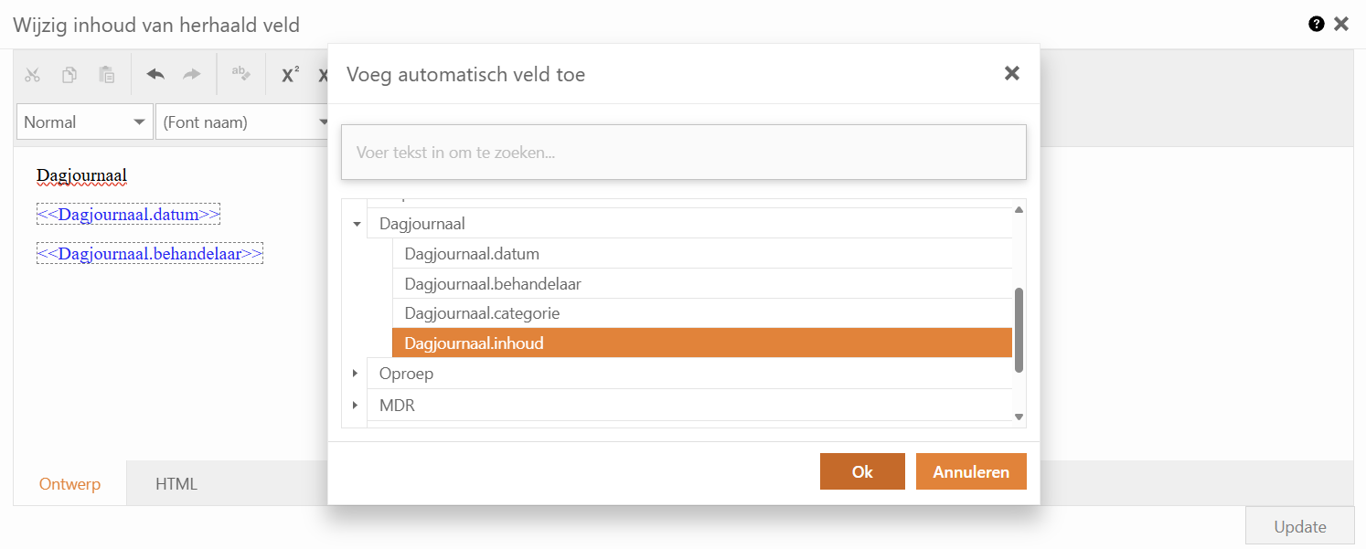Click the redo arrow icon
This screenshot has height=549, width=1366.
[192, 75]
